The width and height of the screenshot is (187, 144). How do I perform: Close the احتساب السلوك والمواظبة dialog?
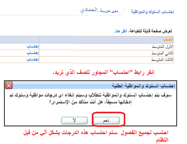click(x=9, y=85)
